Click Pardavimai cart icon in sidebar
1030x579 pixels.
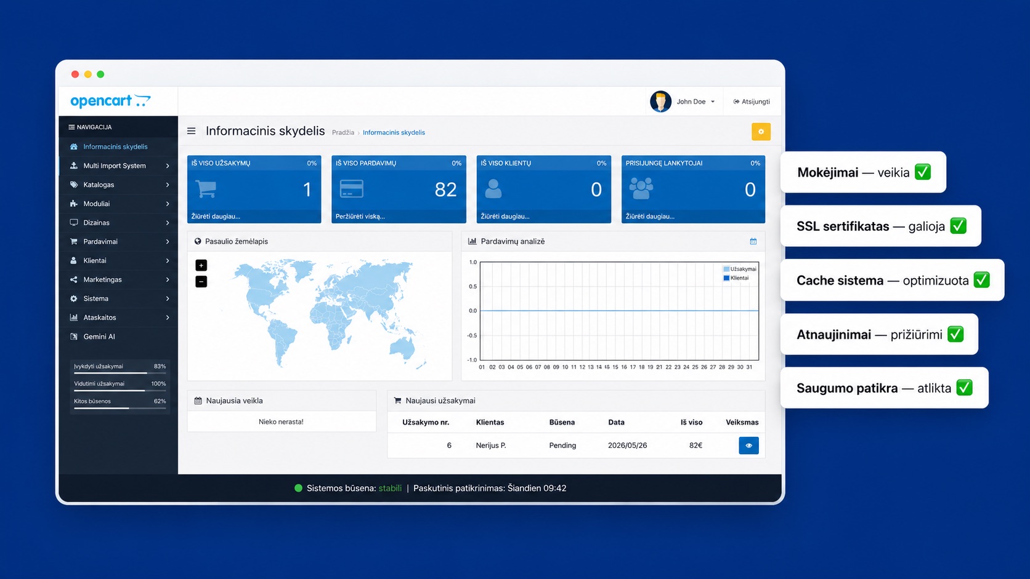click(74, 242)
